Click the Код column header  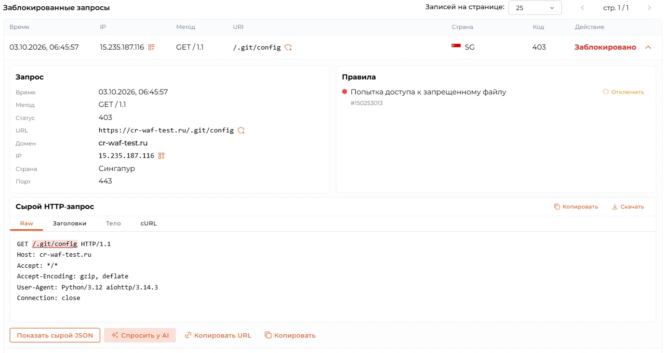pos(538,27)
